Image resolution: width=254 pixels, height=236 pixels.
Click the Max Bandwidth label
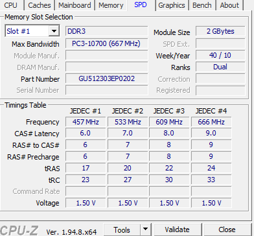point(36,44)
